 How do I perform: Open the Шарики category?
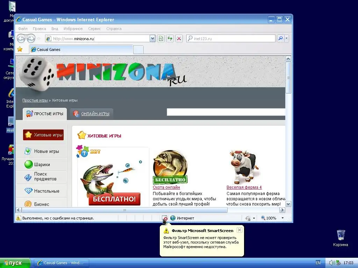pos(42,165)
